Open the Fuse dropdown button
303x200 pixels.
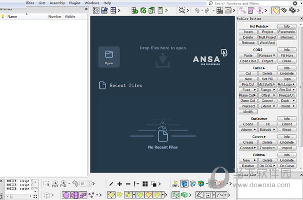[248, 90]
